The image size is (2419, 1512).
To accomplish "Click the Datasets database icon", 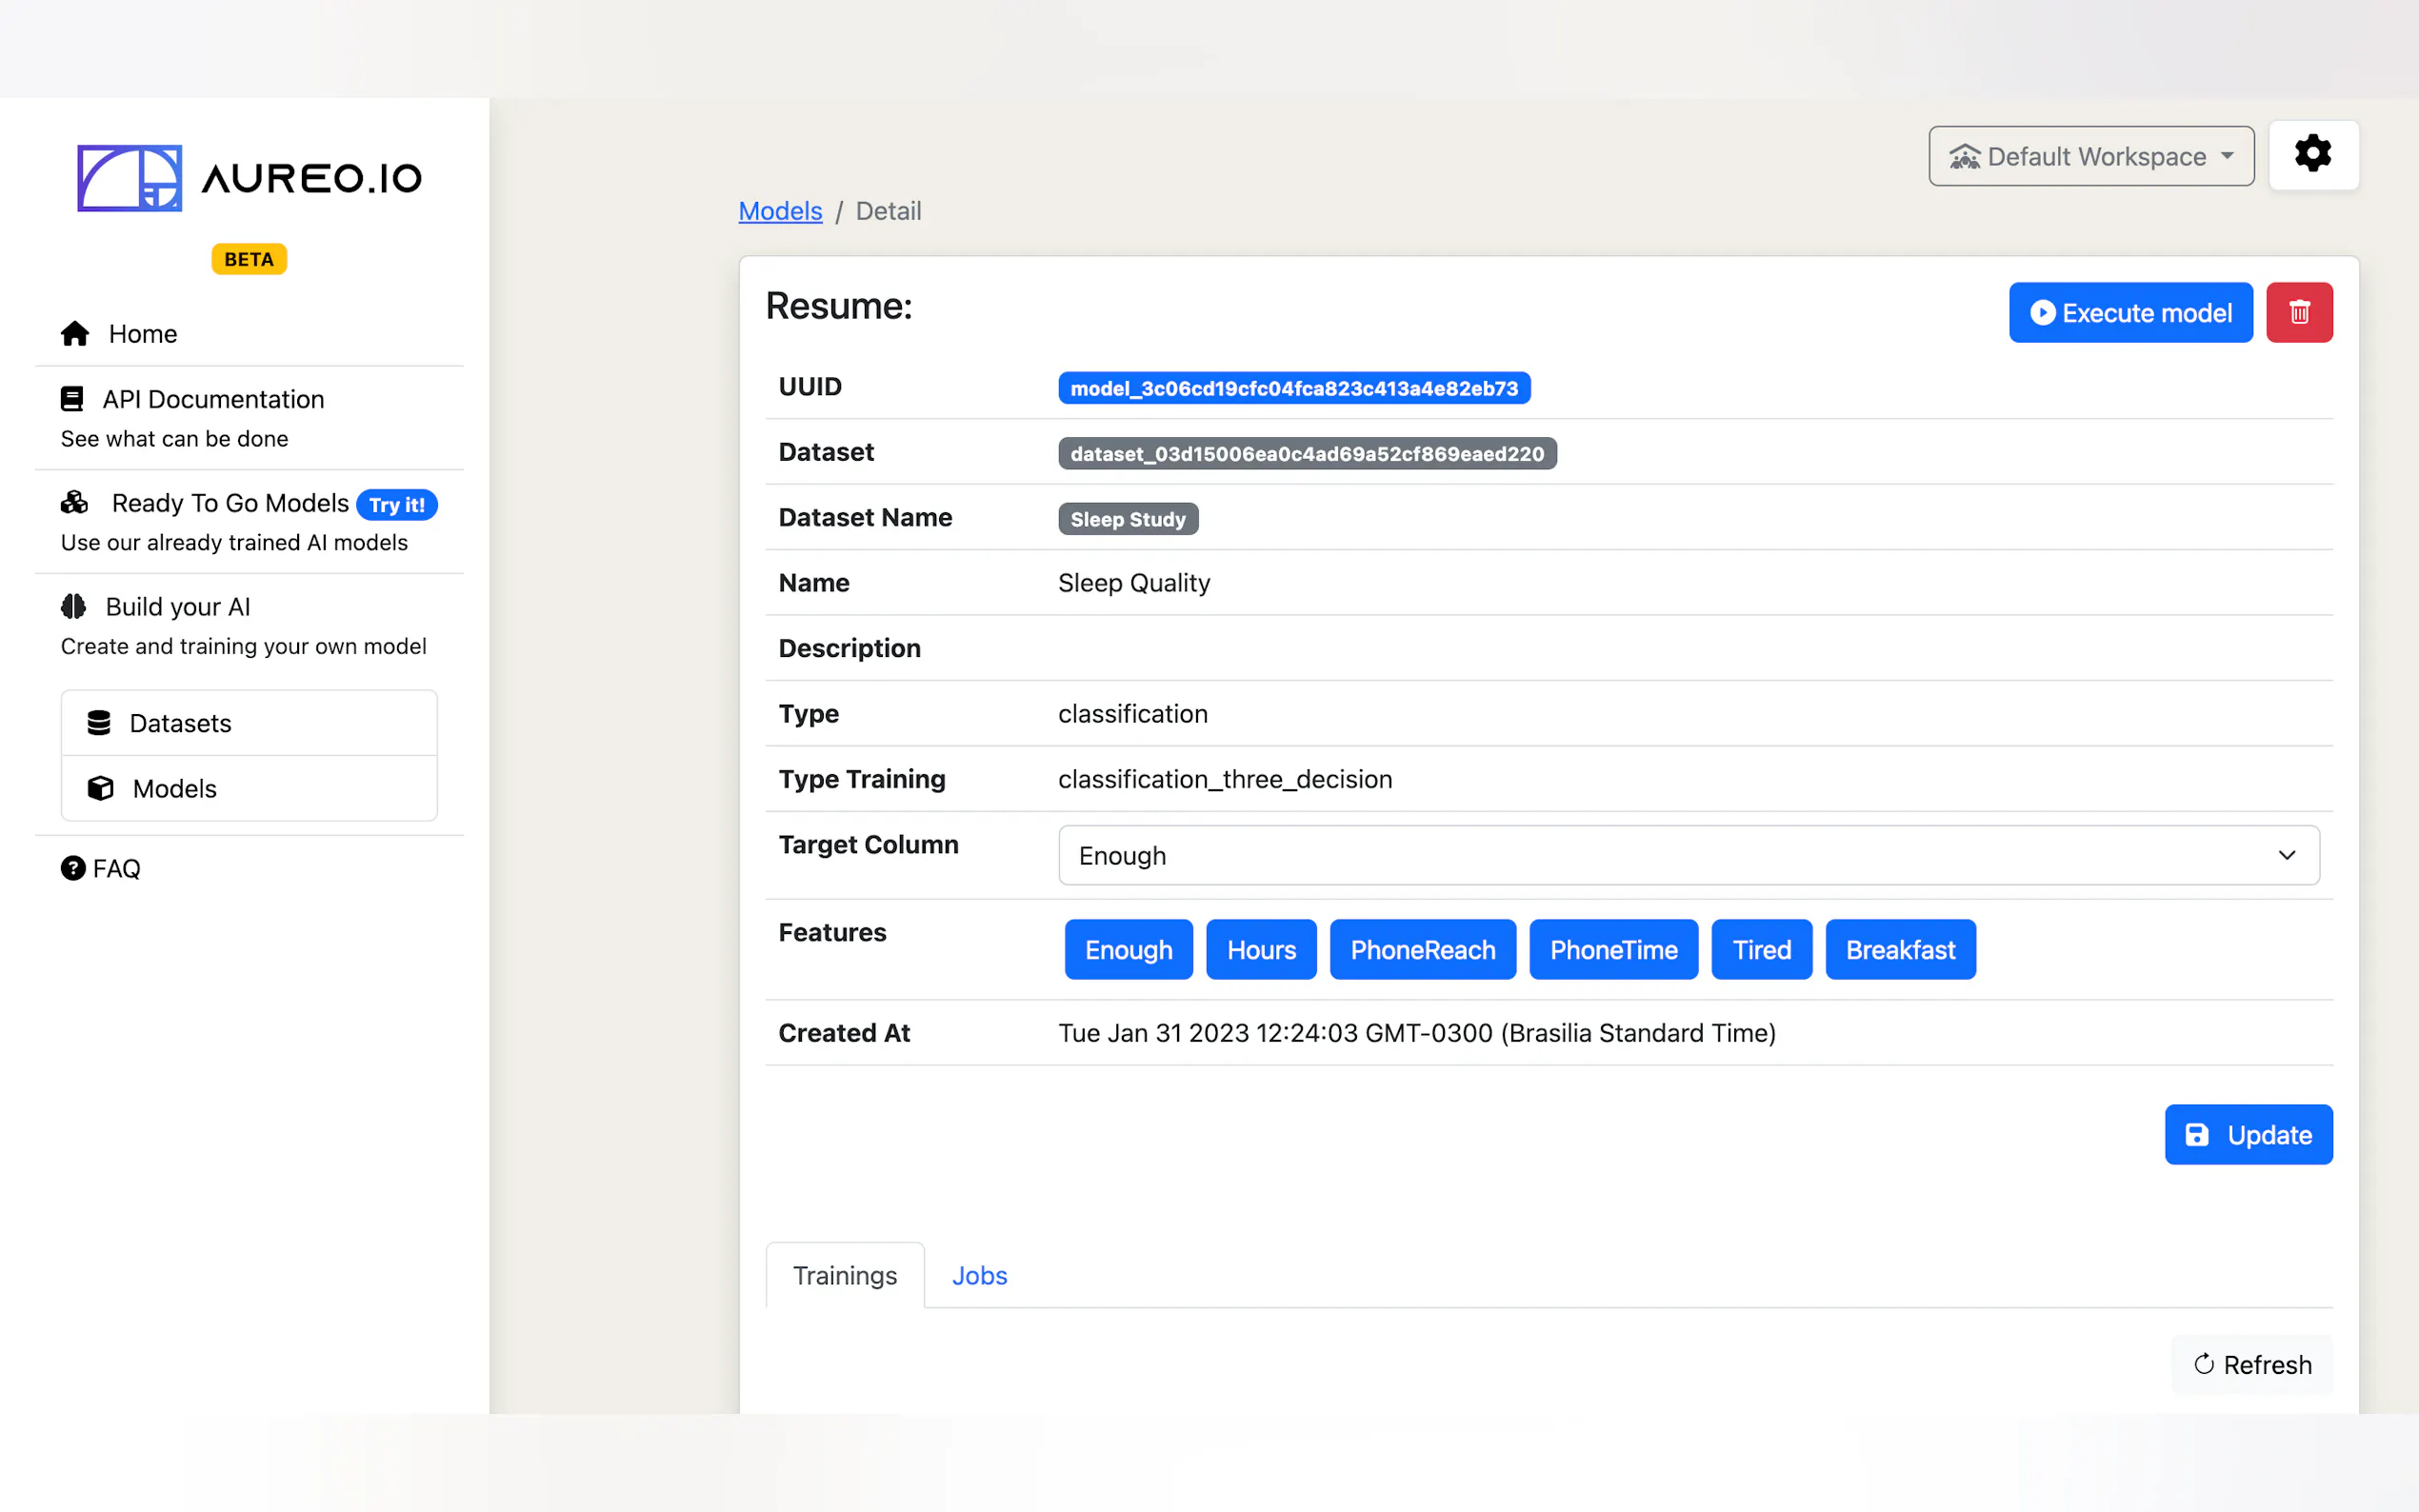I will (99, 723).
